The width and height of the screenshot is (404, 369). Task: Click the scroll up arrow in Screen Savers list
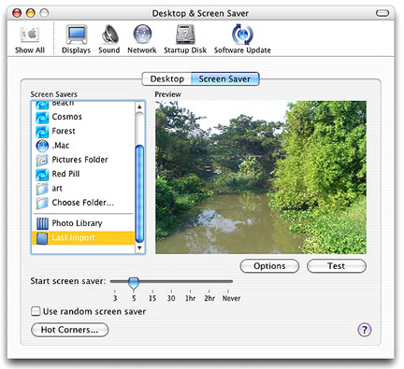[139, 106]
